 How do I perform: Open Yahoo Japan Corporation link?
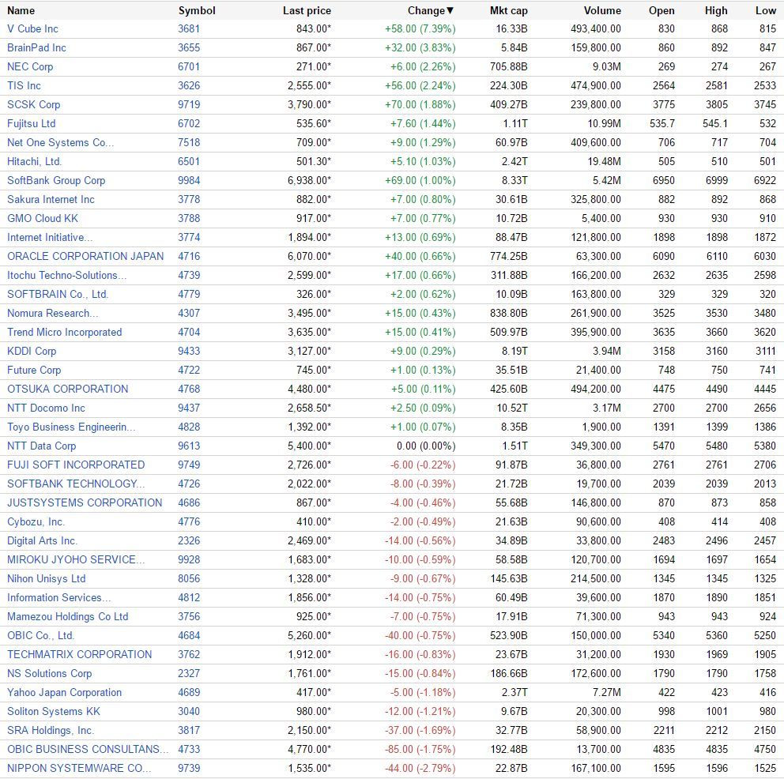[65, 694]
